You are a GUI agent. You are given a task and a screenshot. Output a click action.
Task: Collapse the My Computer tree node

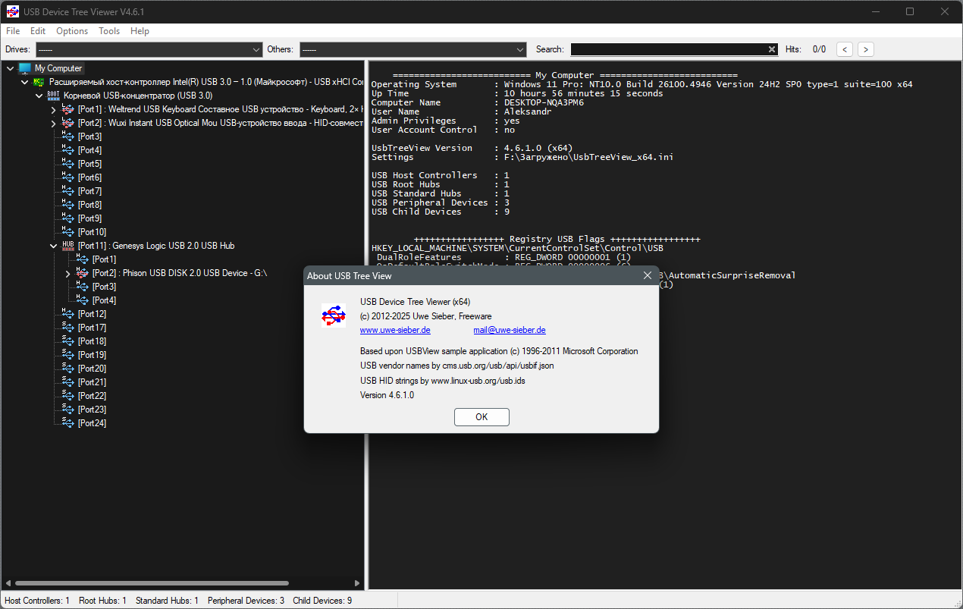[11, 68]
